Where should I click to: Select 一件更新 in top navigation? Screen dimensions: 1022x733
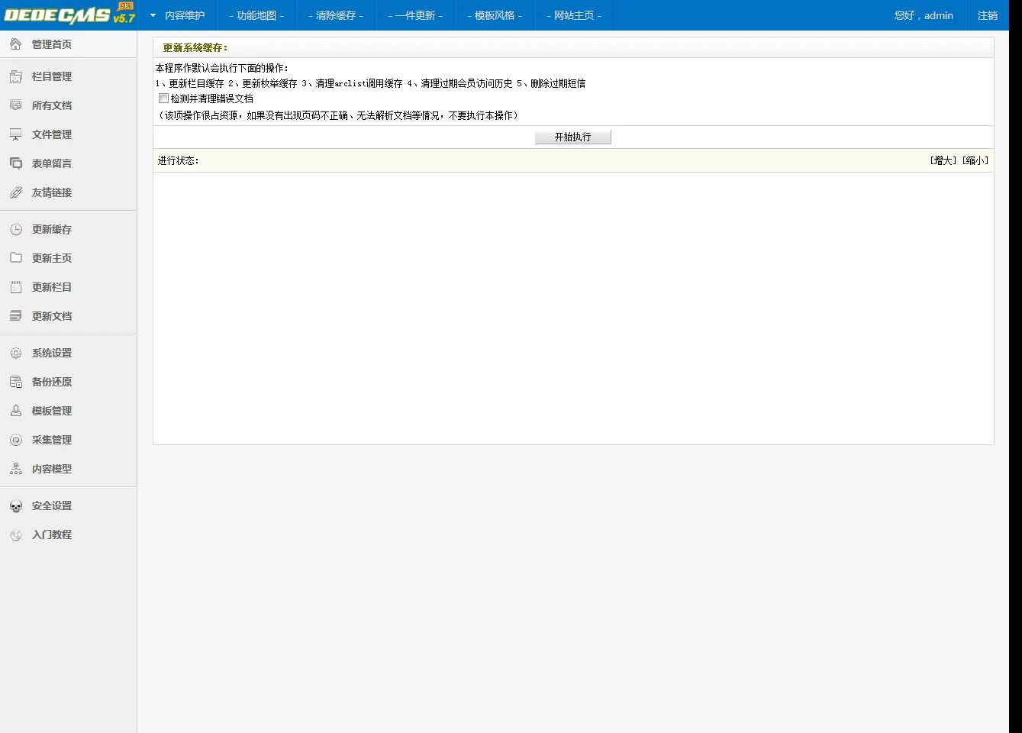[415, 15]
